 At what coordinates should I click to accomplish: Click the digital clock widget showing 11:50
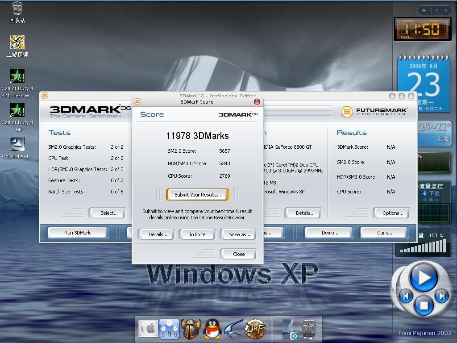click(x=422, y=29)
